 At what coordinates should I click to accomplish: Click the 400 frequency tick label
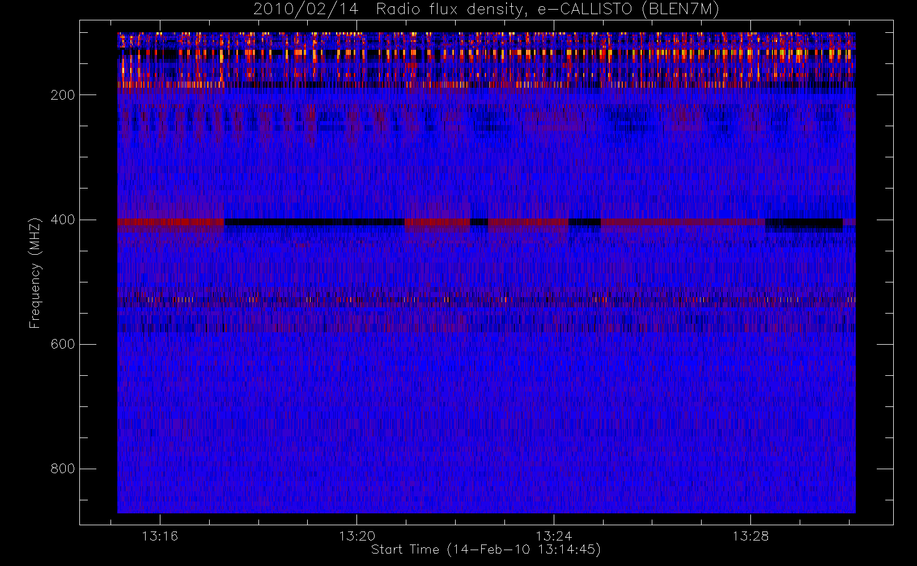point(63,220)
